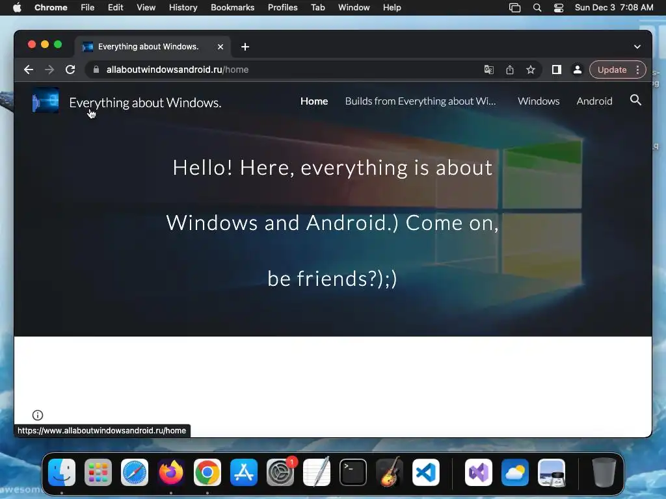Open Google Translate icon in address bar
Screen dimensions: 666x499
coord(489,70)
